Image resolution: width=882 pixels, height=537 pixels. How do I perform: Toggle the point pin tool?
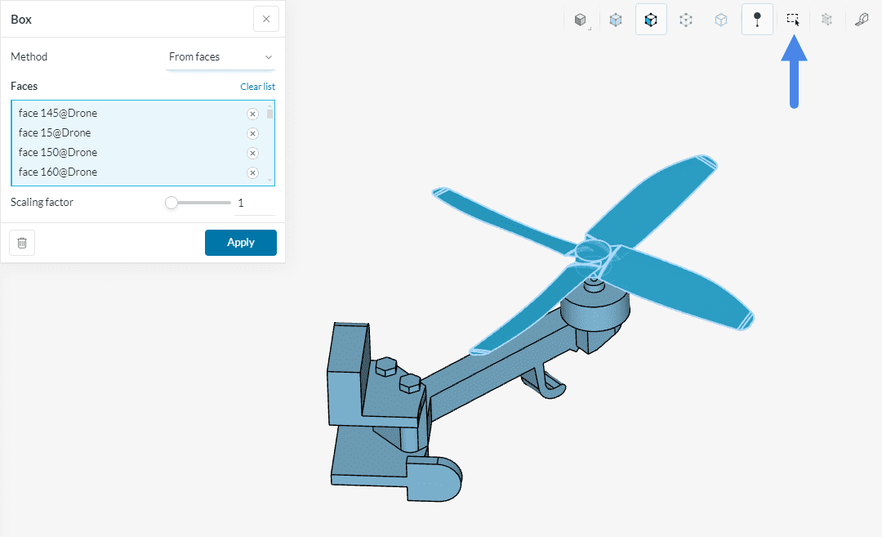click(757, 20)
